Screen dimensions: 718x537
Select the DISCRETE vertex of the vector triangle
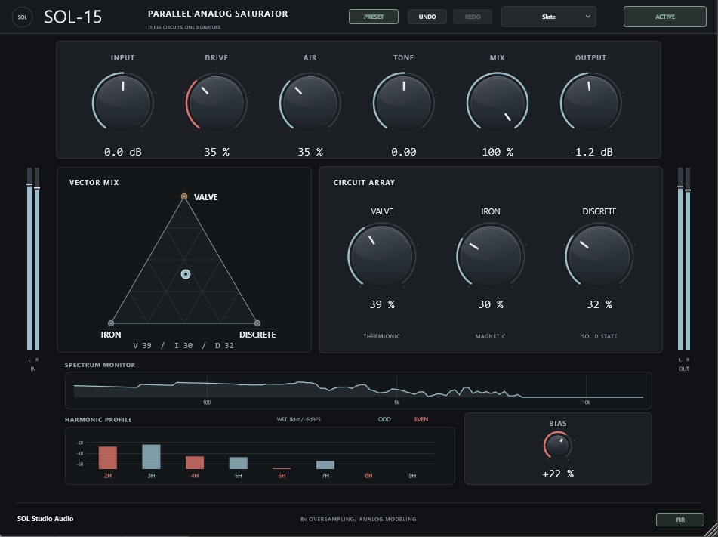pyautogui.click(x=257, y=323)
